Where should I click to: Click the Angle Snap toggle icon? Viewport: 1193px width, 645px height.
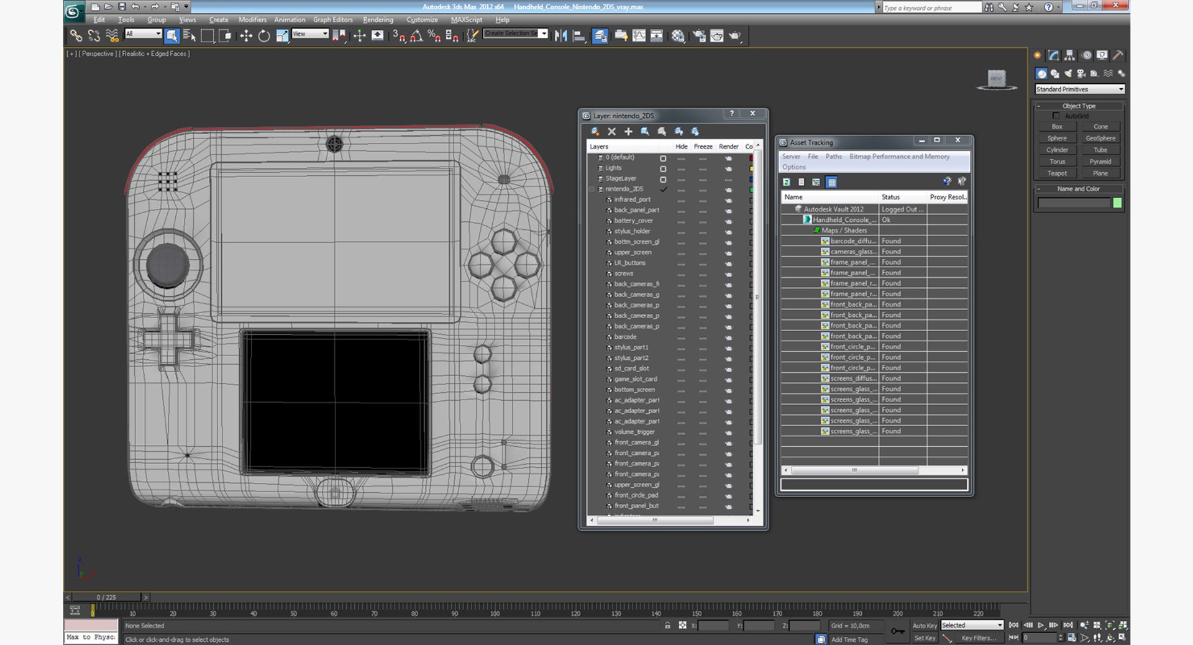click(416, 36)
